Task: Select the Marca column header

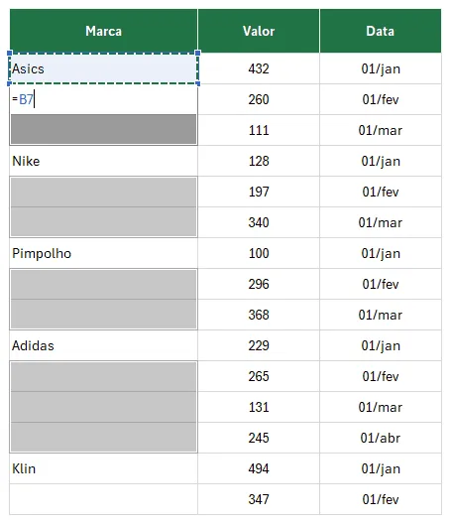Action: click(x=103, y=31)
